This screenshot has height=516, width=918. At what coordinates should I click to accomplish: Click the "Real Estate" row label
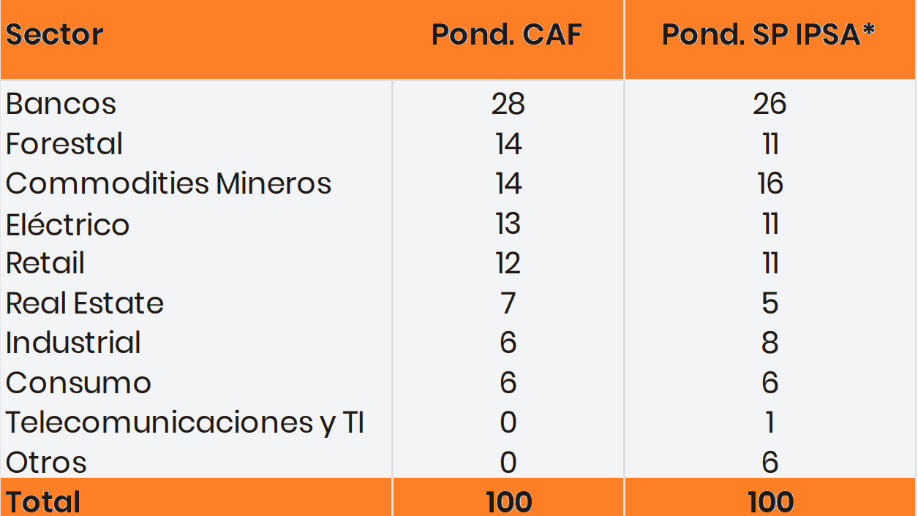[x=85, y=303]
